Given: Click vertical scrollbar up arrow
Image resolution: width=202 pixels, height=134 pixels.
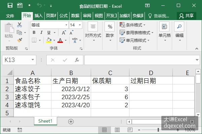Looking at the screenshot, I should pos(198,71).
